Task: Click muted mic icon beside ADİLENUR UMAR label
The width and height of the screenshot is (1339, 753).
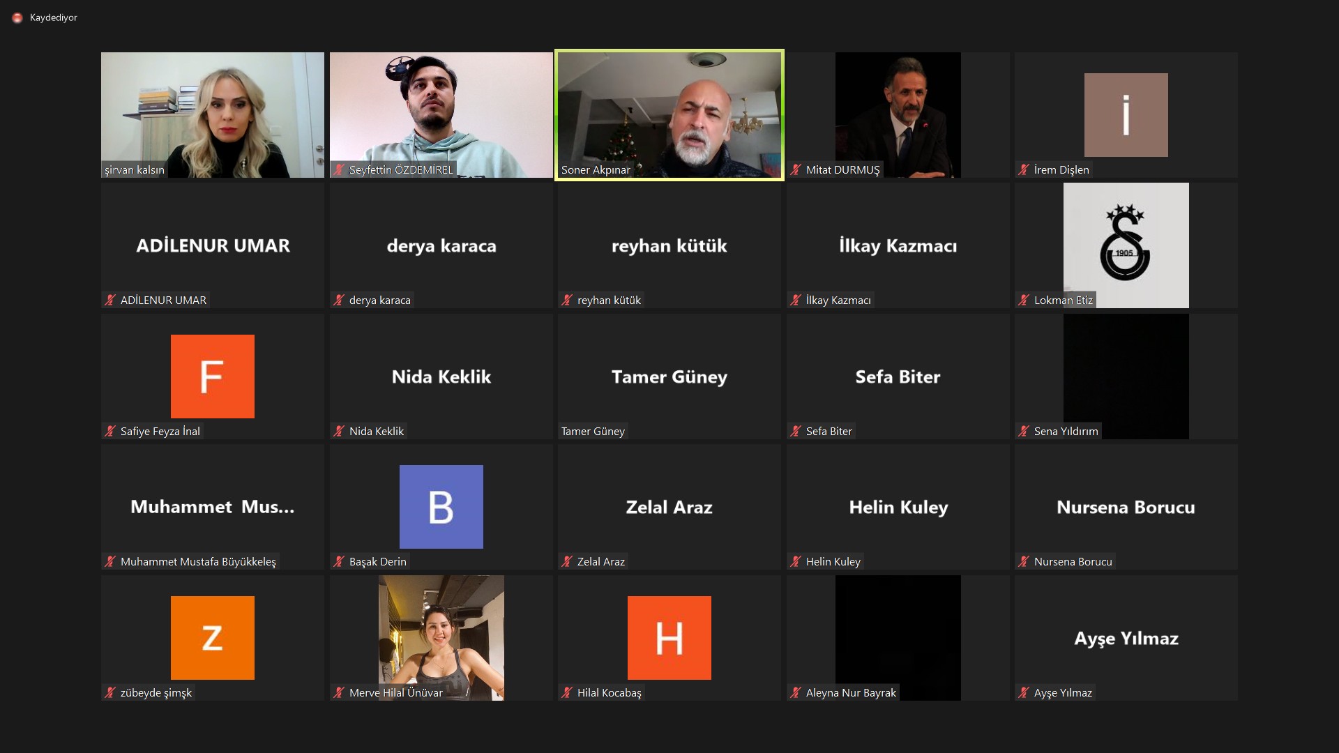Action: tap(110, 300)
